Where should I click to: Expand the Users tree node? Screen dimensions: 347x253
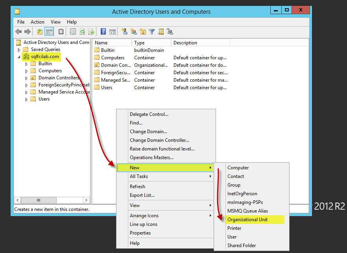pyautogui.click(x=26, y=99)
